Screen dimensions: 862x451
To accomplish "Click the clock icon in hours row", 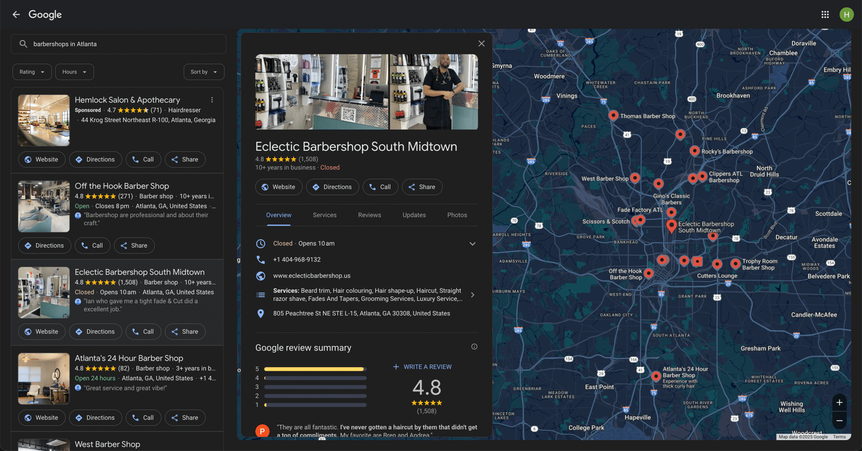I will [x=261, y=244].
